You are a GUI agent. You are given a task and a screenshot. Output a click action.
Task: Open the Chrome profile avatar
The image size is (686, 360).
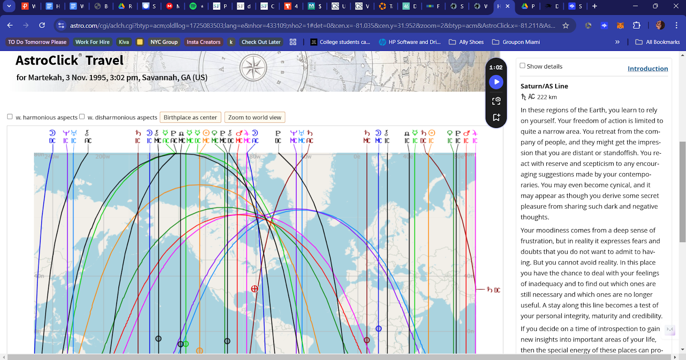(x=660, y=25)
